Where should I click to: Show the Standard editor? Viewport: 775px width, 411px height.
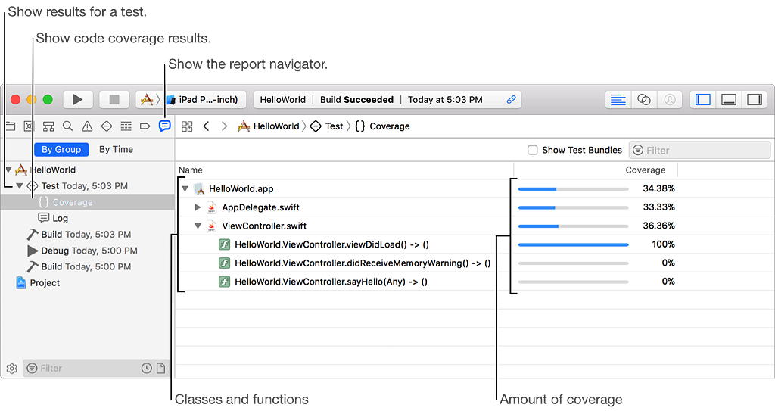618,99
